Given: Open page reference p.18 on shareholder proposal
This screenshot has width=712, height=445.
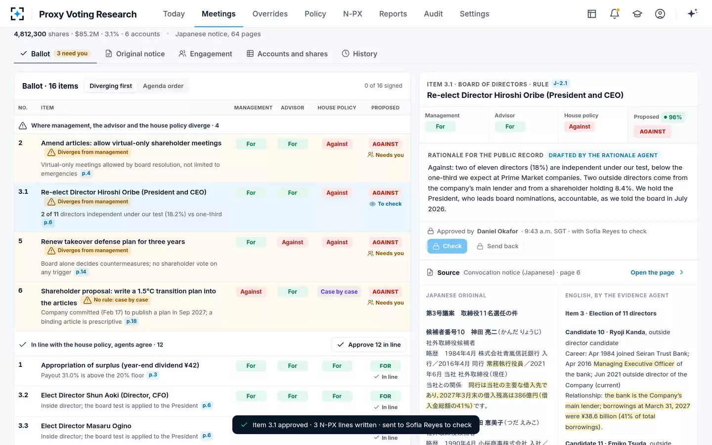Looking at the screenshot, I should (x=132, y=321).
